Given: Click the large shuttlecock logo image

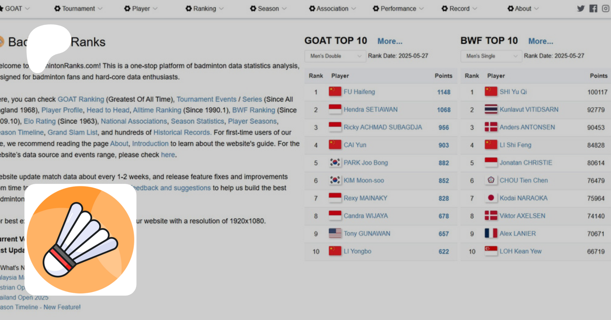Looking at the screenshot, I should (x=80, y=239).
